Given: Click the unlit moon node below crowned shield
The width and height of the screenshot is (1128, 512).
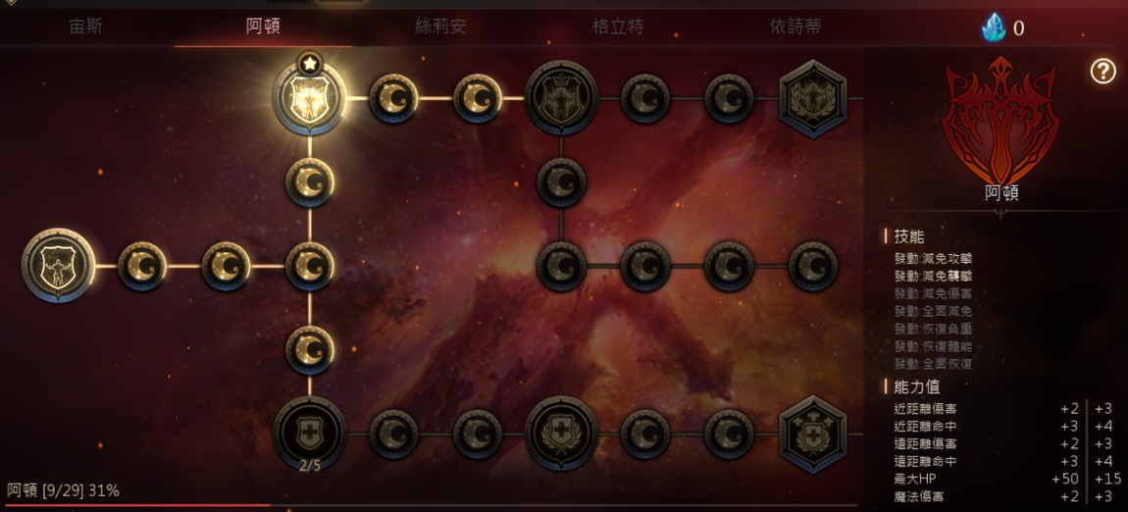Looking at the screenshot, I should pos(561,182).
